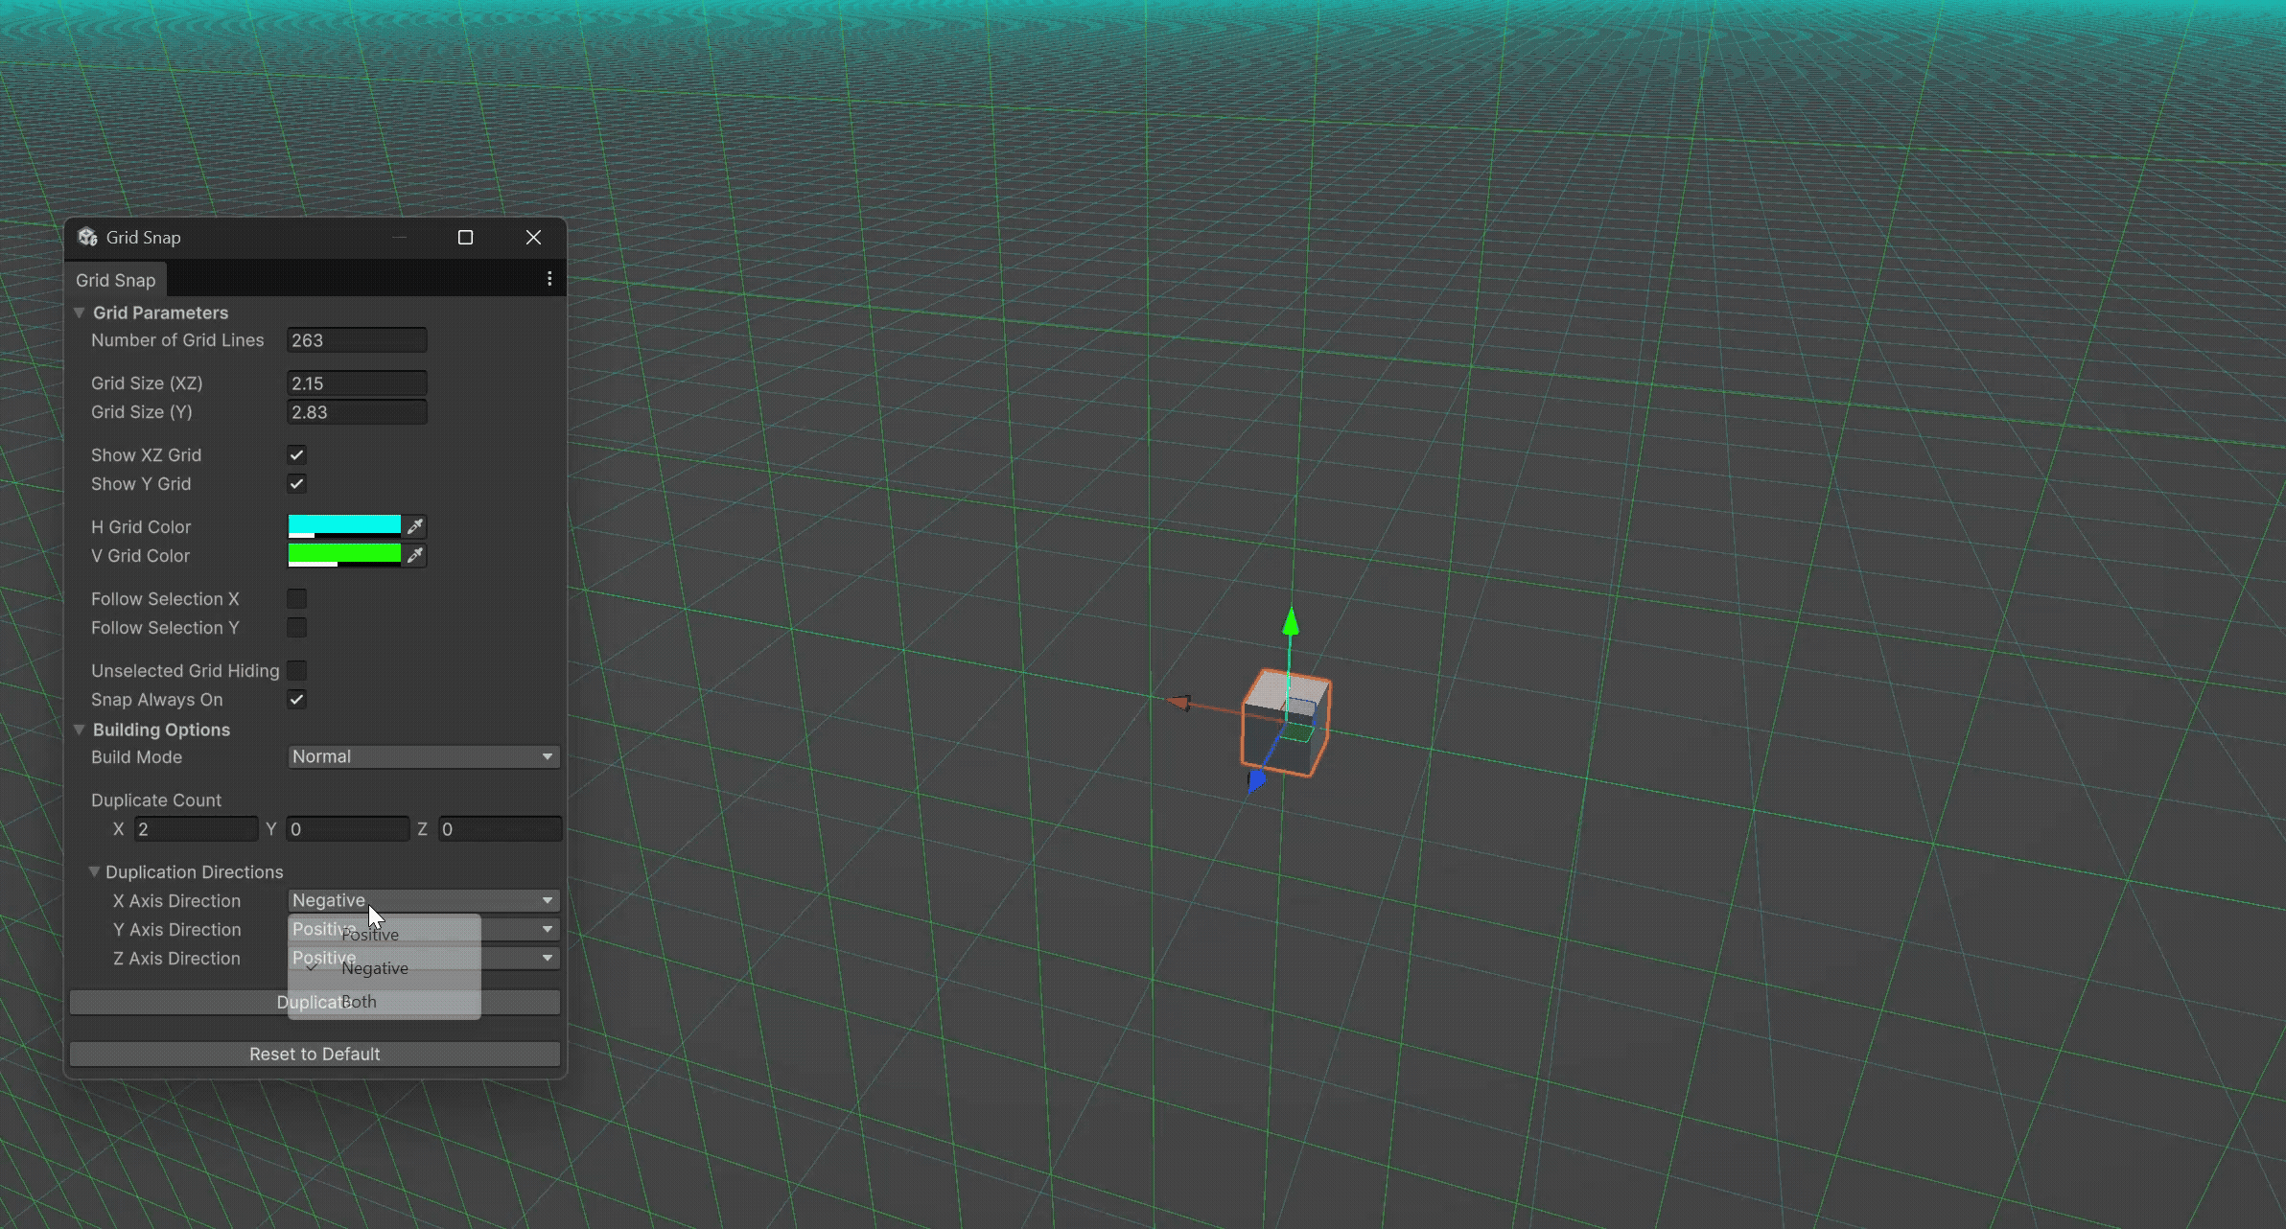This screenshot has width=2286, height=1229.
Task: Click the cyan H Grid Color swatch
Action: click(x=344, y=524)
